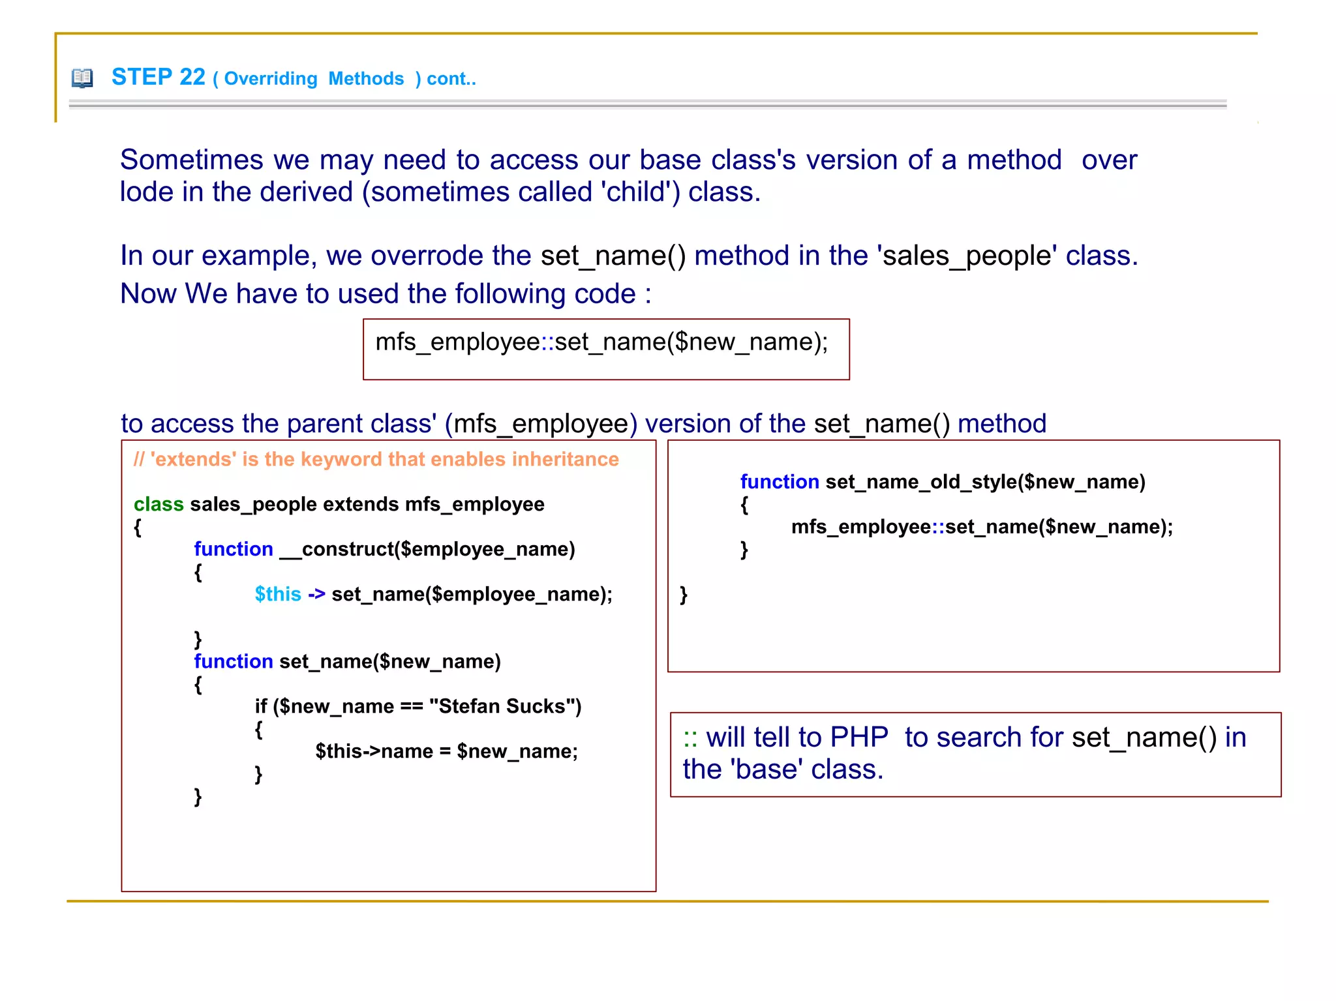Click the line 'lode in the derived (sometimes called 'child') class.'
Viewport: 1336px width, 1001px height.
coord(440,192)
